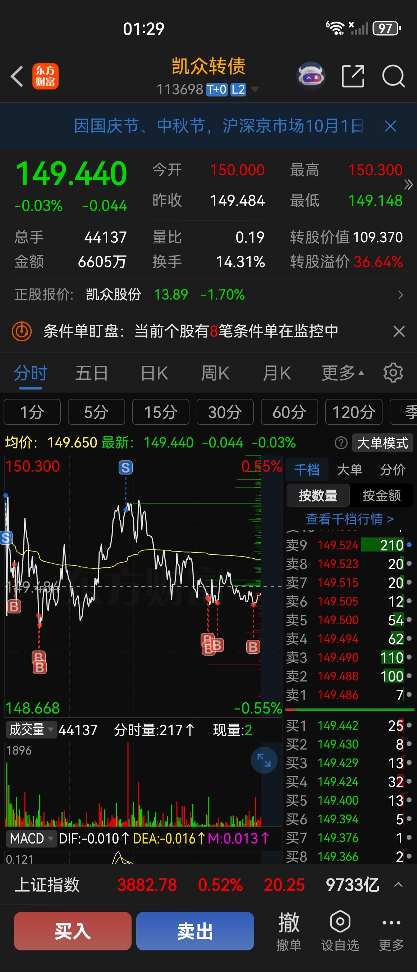Tap the dot beside 买4 quantity 32
The image size is (417, 972).
coord(409,782)
